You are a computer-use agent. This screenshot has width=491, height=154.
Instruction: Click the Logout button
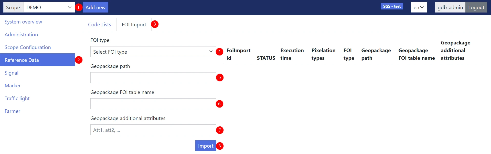(476, 7)
